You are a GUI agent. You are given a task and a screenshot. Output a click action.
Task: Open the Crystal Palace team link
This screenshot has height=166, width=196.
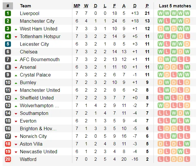point(35,75)
